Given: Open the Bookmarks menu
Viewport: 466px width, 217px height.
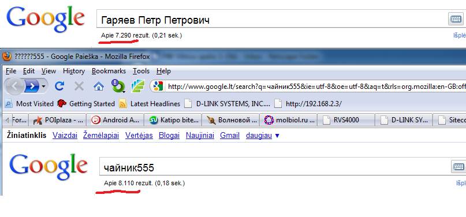Looking at the screenshot, I should point(109,71).
